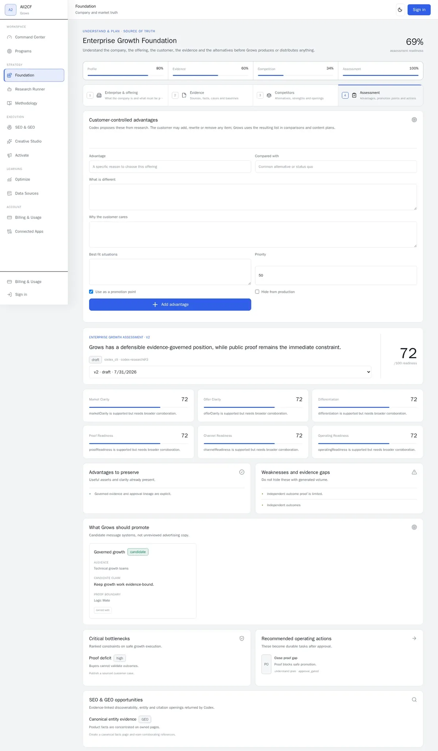Click the target icon in Customer-controlled advantages
438x751 pixels.
tap(414, 120)
